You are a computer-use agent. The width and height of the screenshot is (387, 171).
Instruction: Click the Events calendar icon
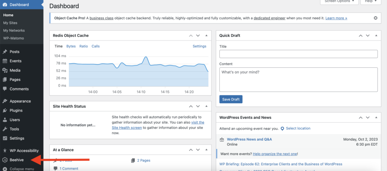pos(5,61)
